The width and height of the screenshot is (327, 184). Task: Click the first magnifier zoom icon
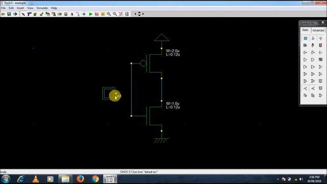pos(109,14)
